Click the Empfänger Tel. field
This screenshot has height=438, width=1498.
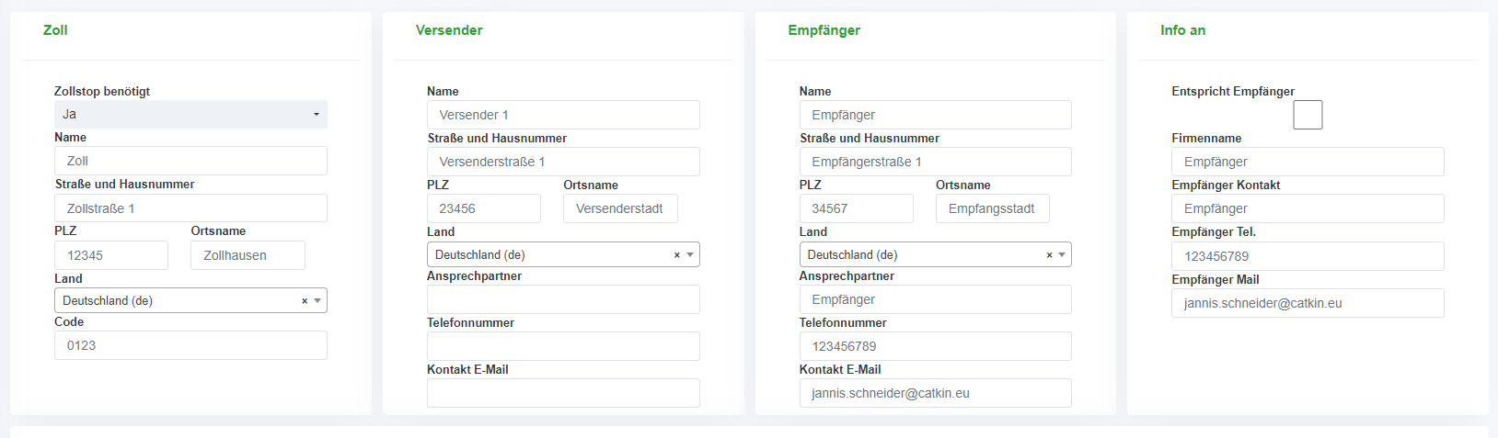[x=1308, y=256]
